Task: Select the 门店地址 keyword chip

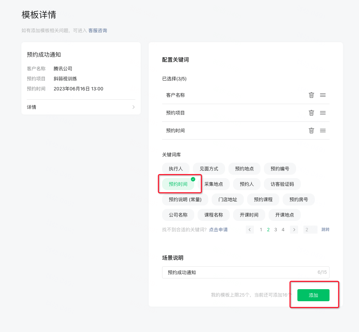Action: pos(228,199)
